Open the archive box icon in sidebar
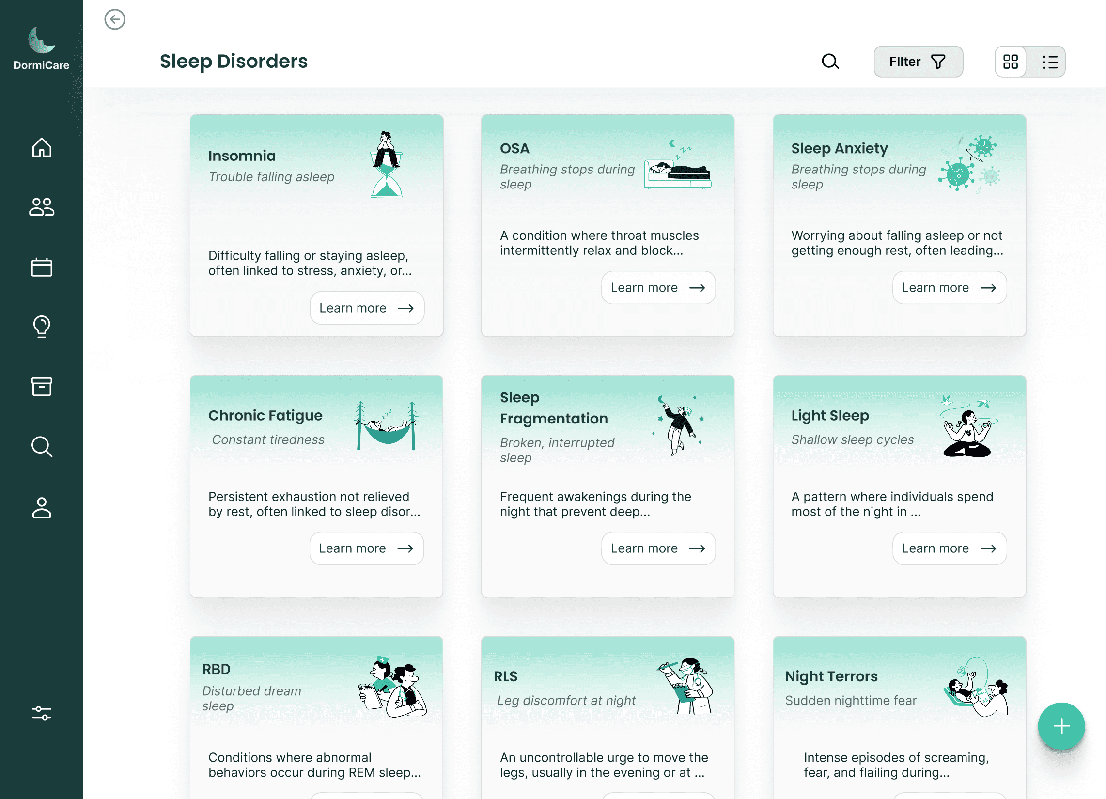Screen dimensions: 1106x799 (42, 386)
